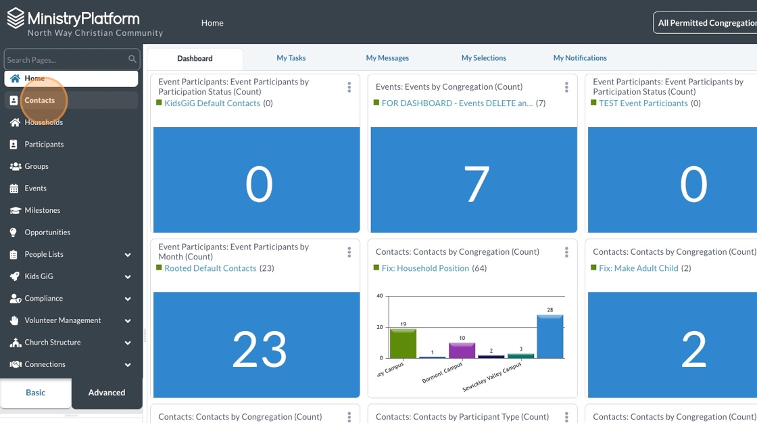Screen dimensions: 757x423
Task: Open the My Selections tab
Action: pos(484,58)
